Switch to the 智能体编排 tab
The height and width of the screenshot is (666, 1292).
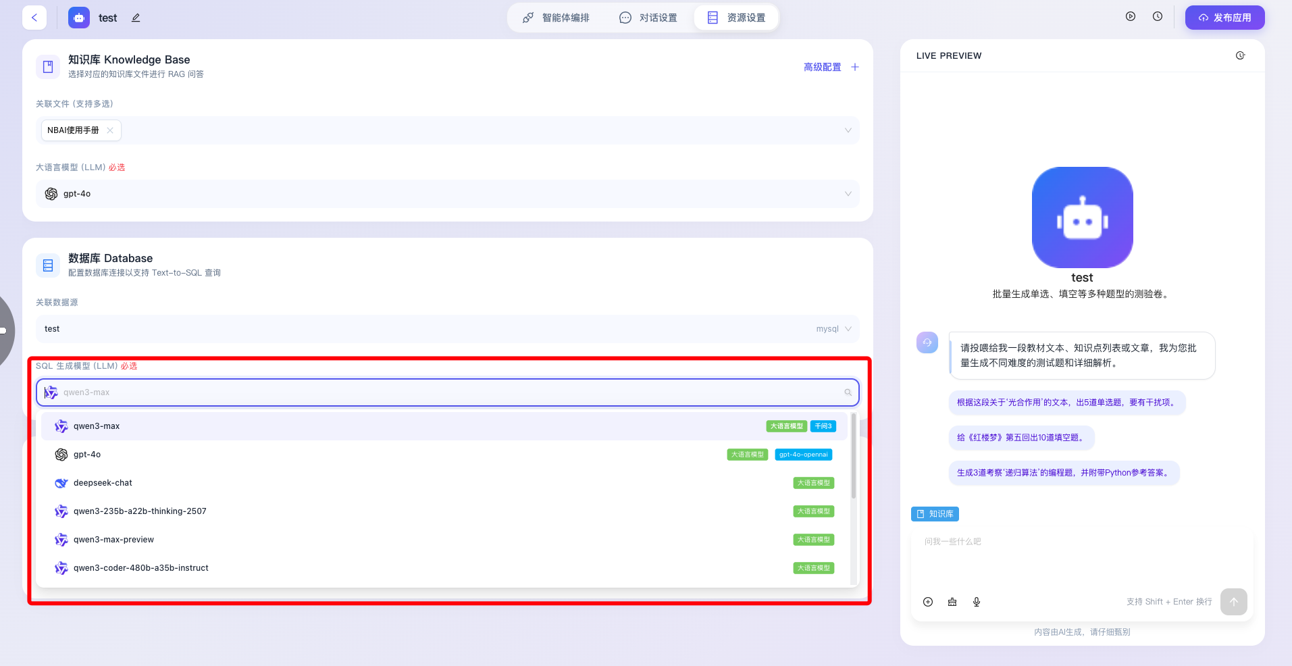(x=557, y=18)
